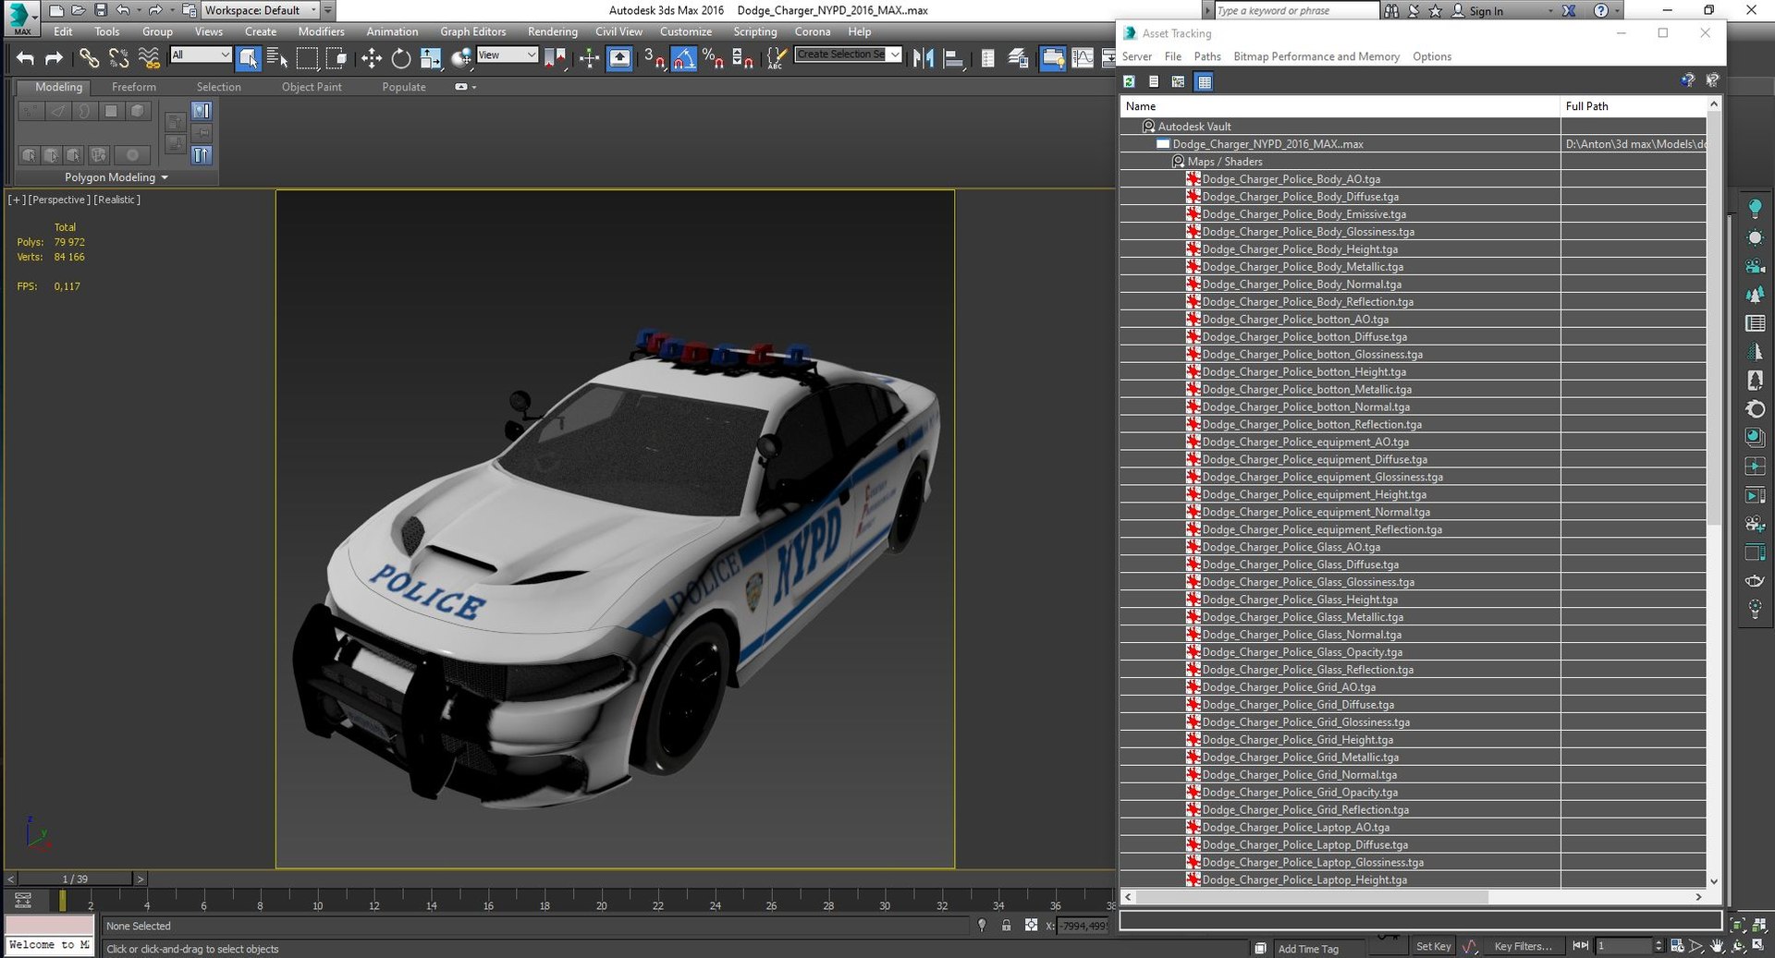1775x958 pixels.
Task: Toggle the Layer Explorer button
Action: click(x=1018, y=58)
